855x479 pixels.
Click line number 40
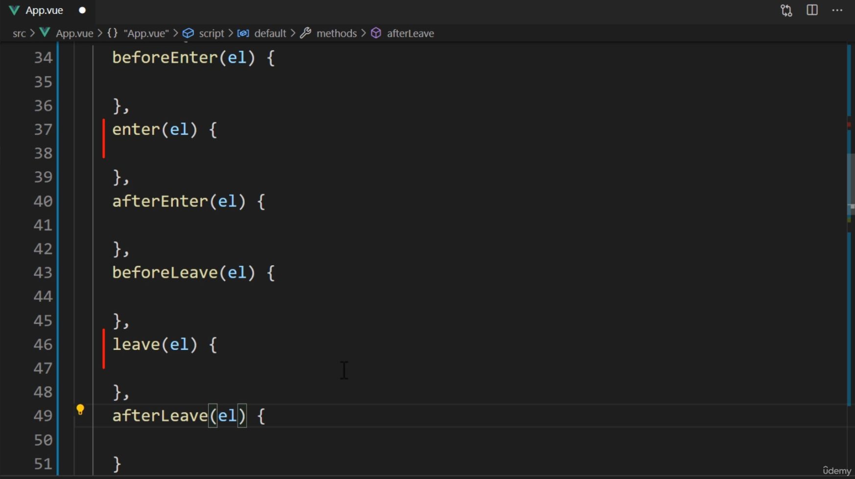point(43,201)
